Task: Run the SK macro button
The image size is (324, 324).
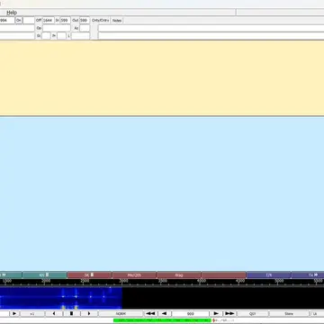Action: tap(89, 274)
